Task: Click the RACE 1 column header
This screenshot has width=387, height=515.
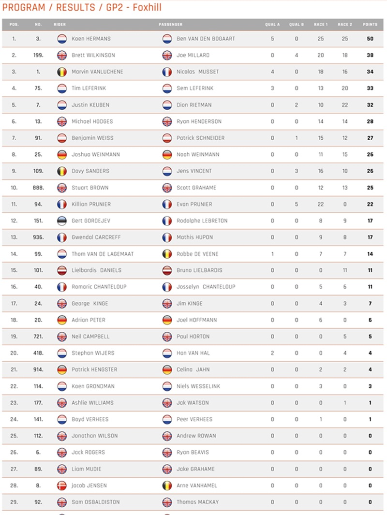Action: (320, 24)
